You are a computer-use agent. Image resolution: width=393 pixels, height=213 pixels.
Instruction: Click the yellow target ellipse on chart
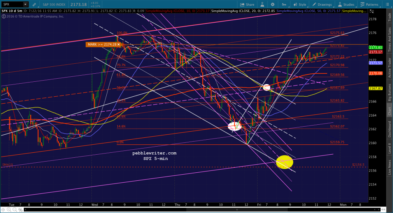pos(284,162)
